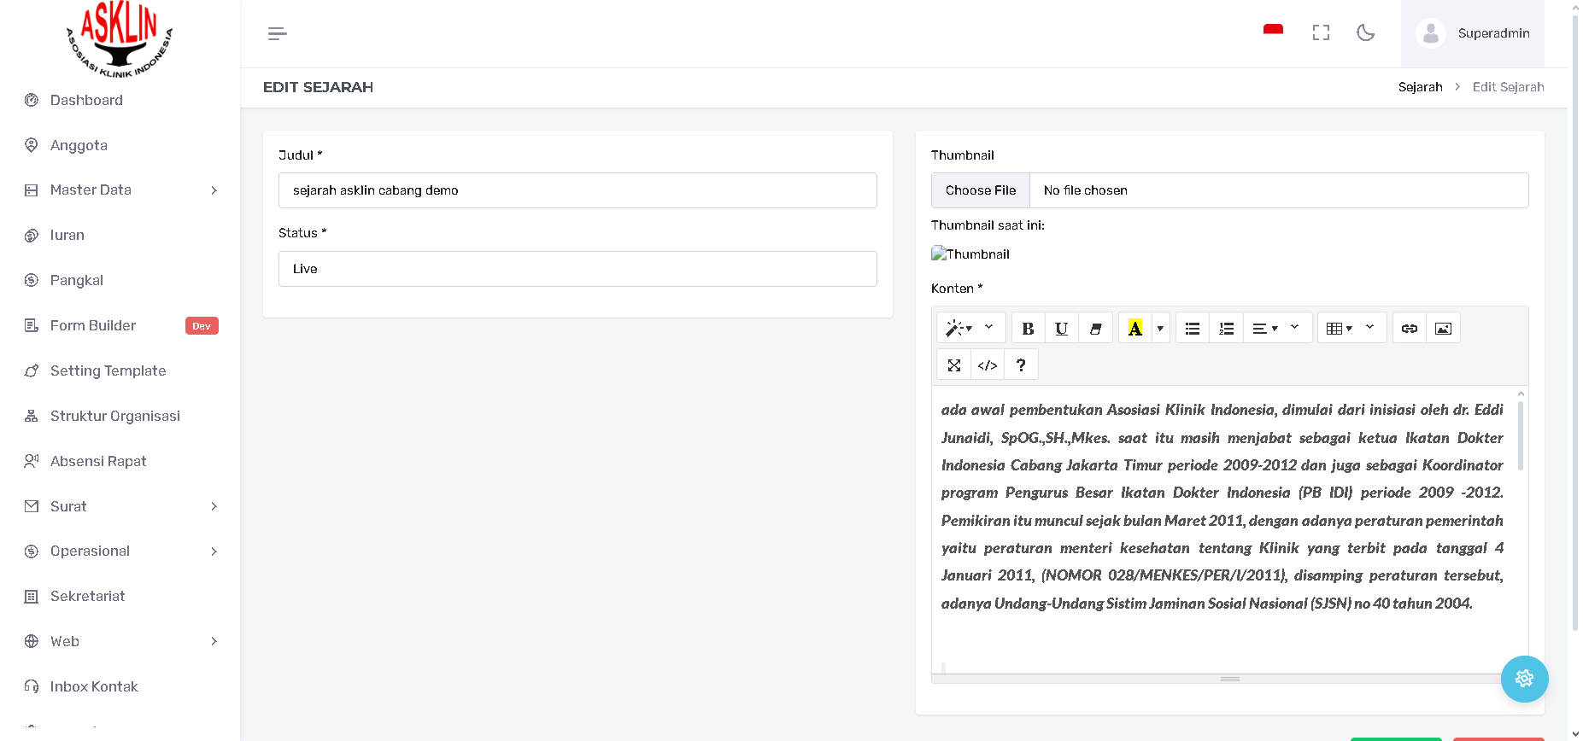Switch editor to code view
This screenshot has width=1583, height=741.
pos(988,365)
